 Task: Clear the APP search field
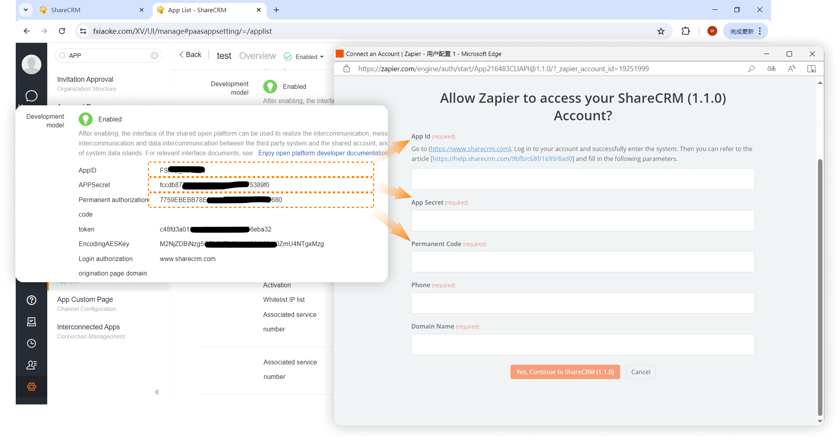tap(155, 55)
